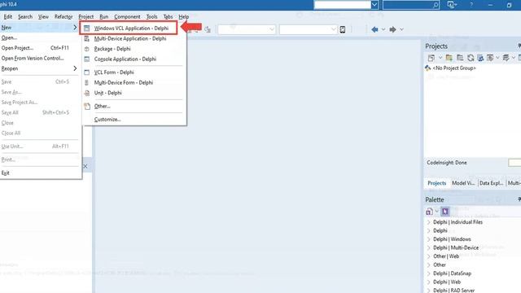Open the Search menu
This screenshot has height=293, width=521.
pyautogui.click(x=25, y=16)
